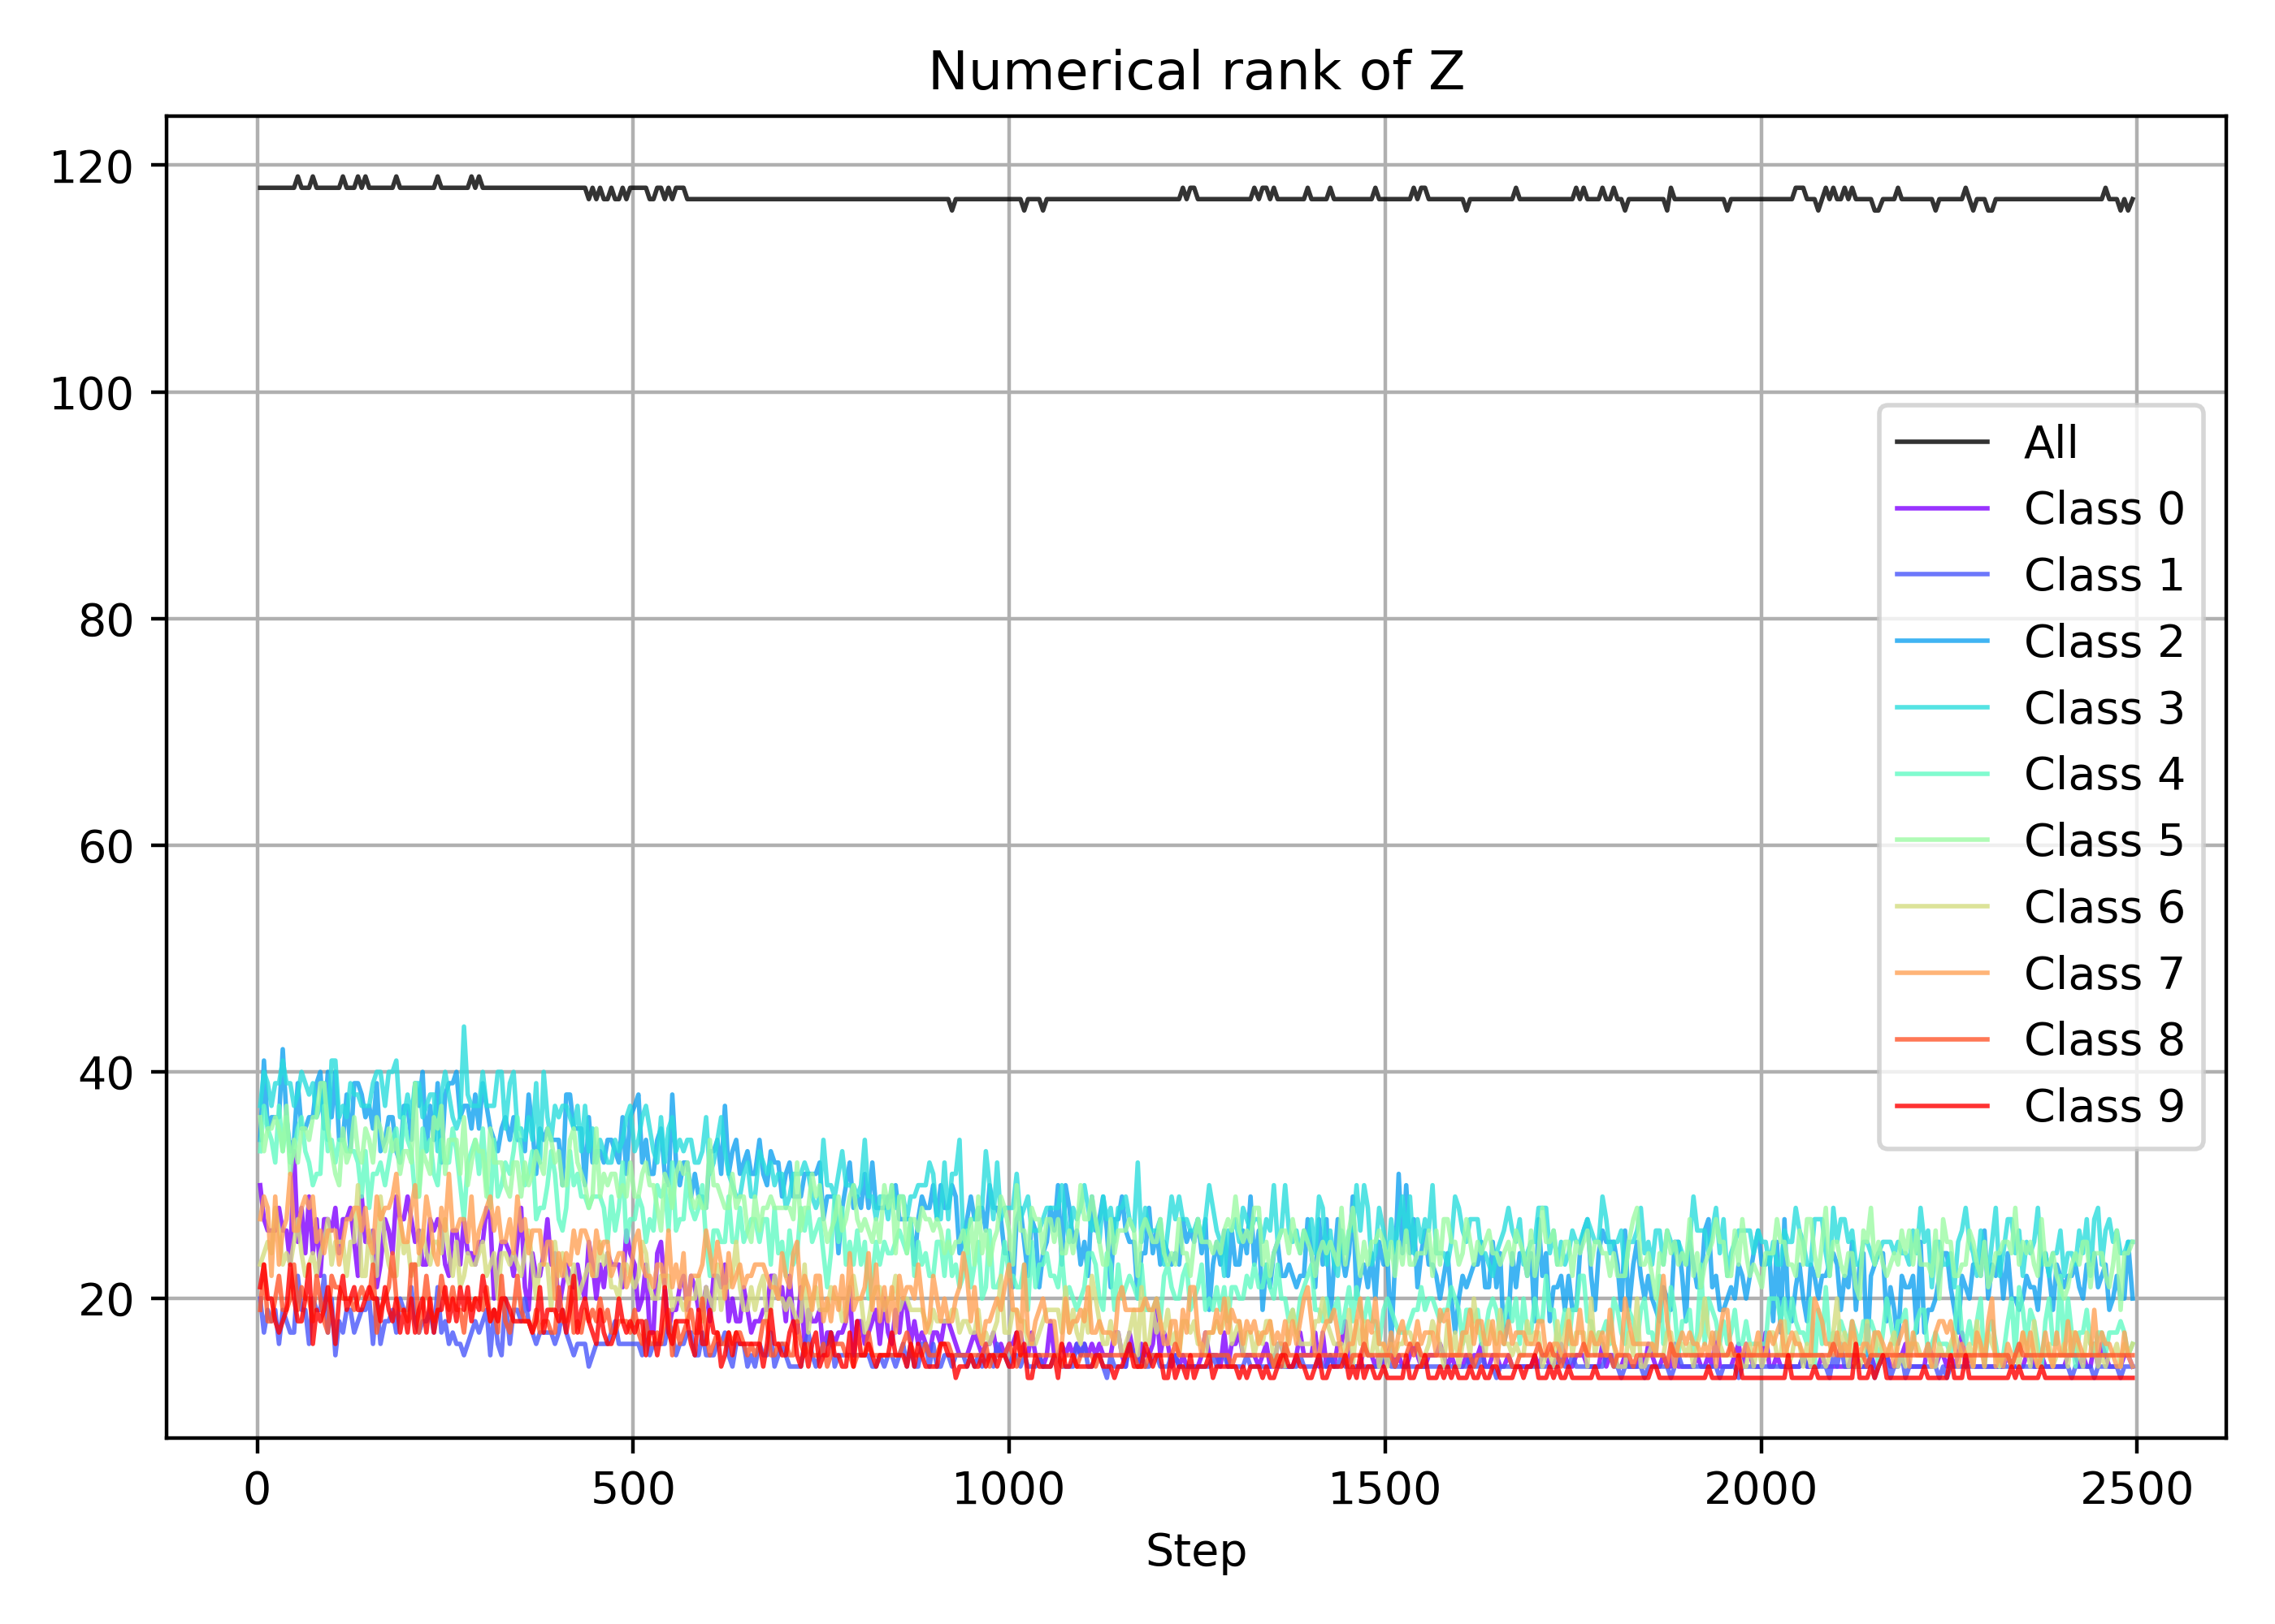The width and height of the screenshot is (2275, 1624).
Task: Click the x-axis tick label '2000'
Action: pyautogui.click(x=1761, y=1490)
